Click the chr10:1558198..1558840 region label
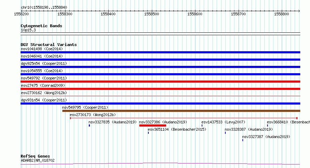This screenshot has height=168, width=310. tap(44, 7)
